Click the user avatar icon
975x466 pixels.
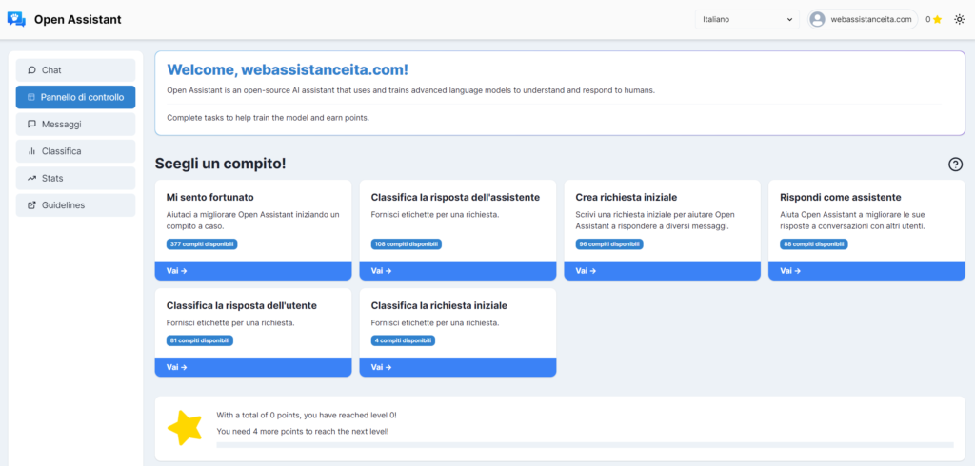[x=817, y=19]
